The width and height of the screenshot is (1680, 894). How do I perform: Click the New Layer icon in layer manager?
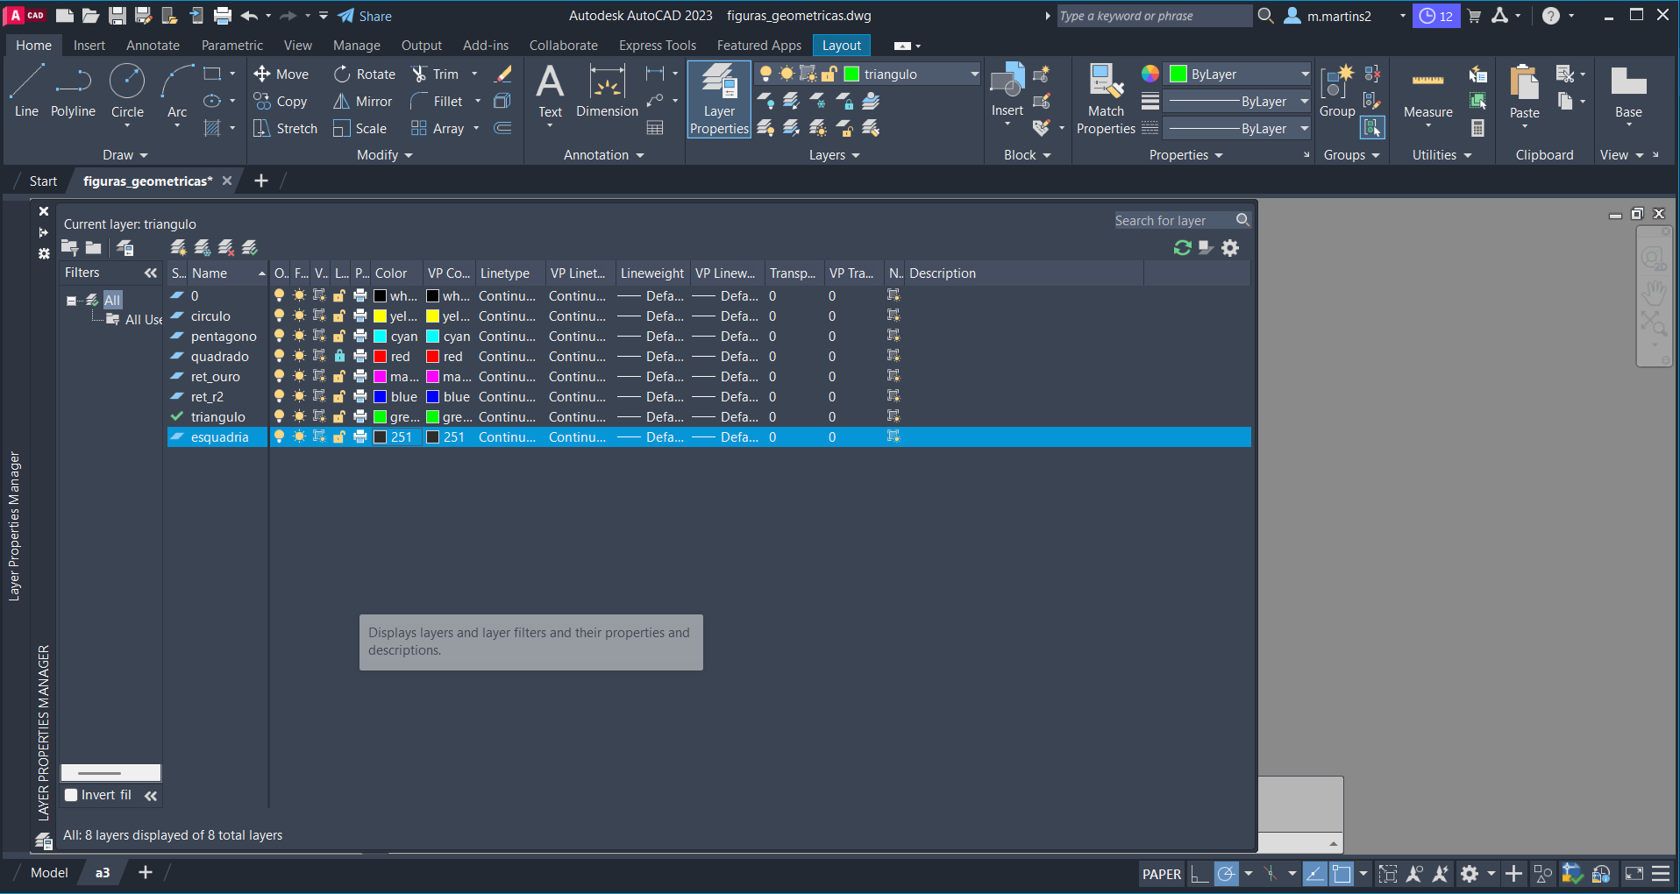tap(179, 248)
